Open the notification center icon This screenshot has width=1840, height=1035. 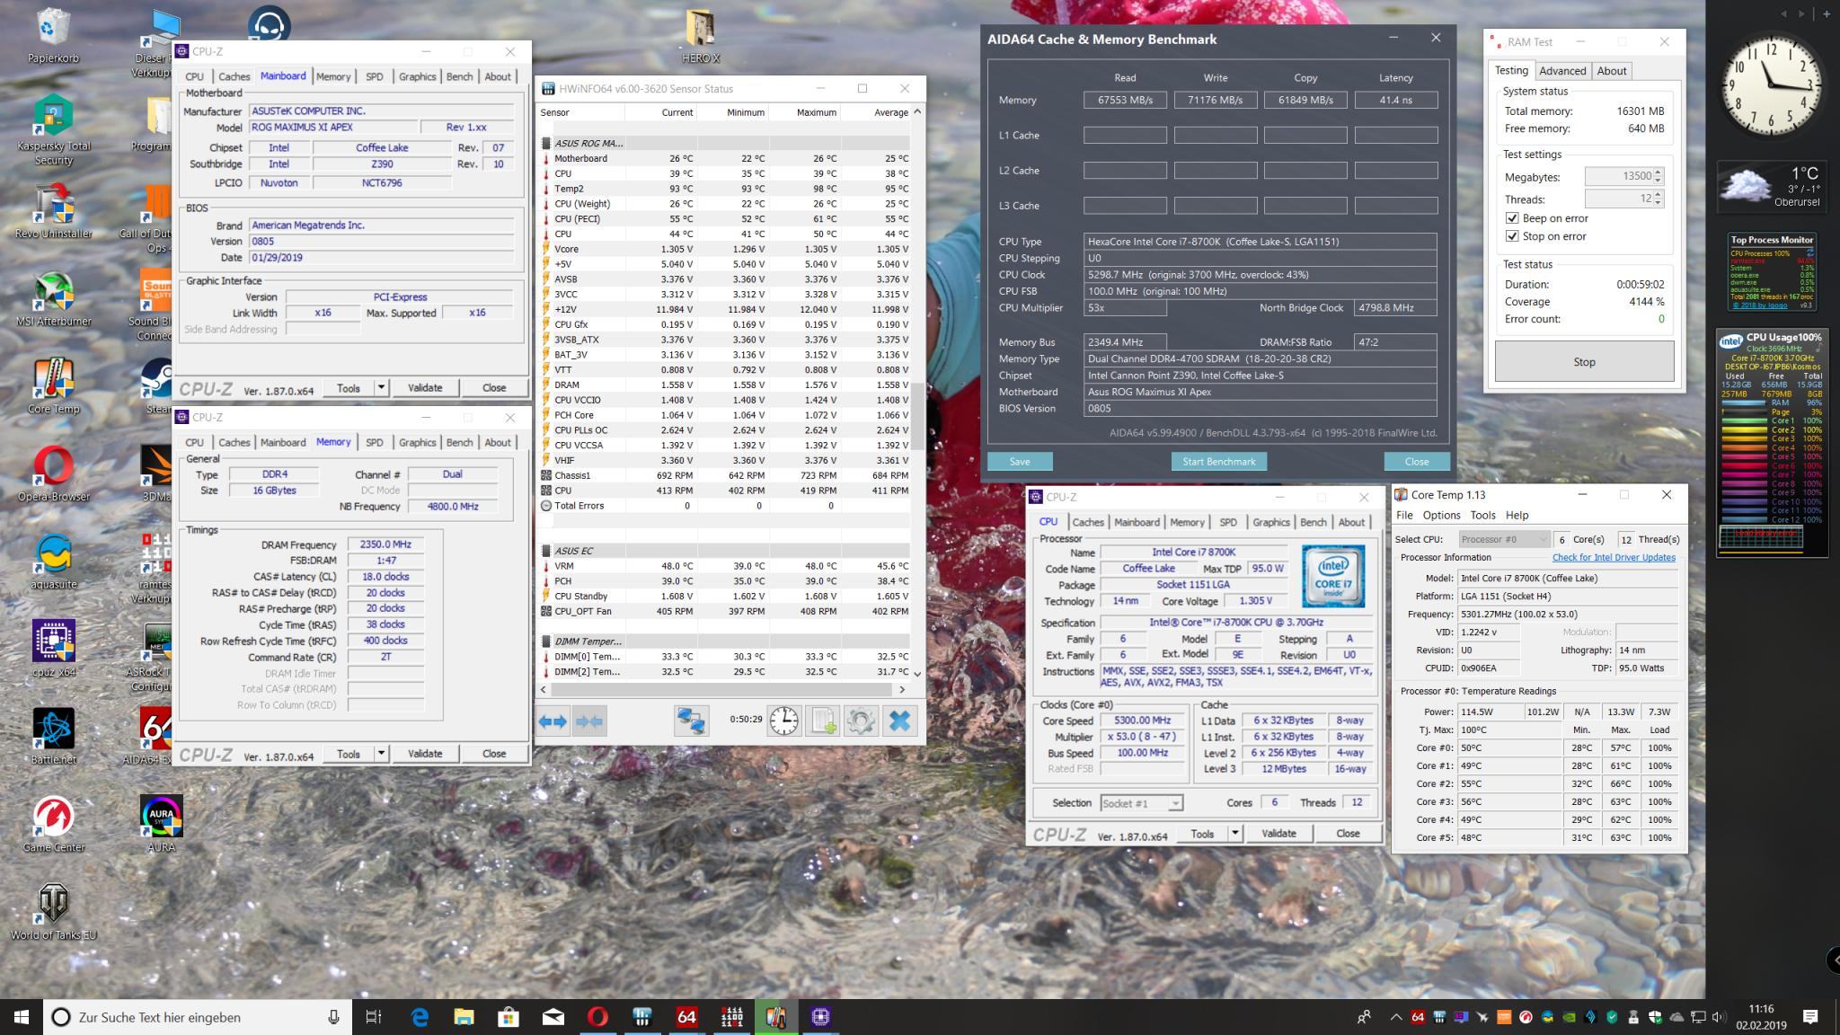(x=1810, y=1017)
